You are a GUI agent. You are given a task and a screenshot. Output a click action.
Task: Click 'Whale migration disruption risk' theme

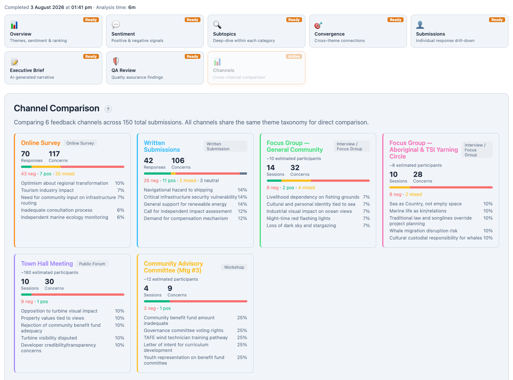tap(423, 231)
